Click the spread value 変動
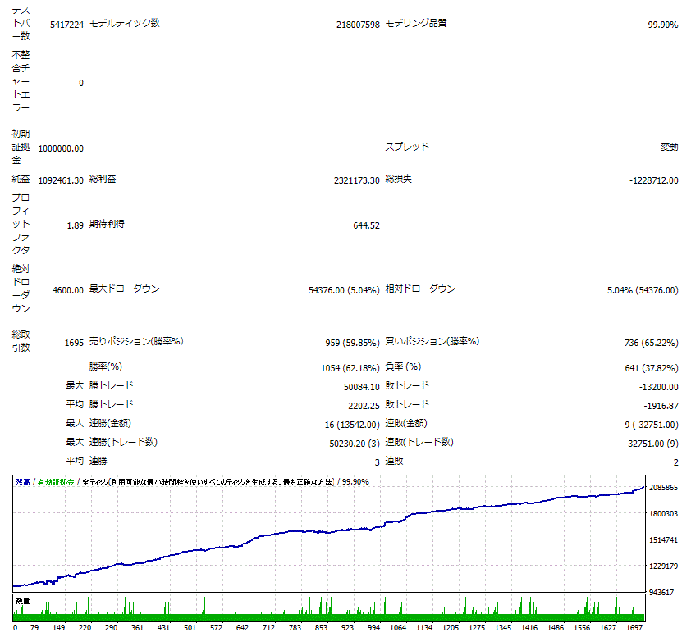The image size is (691, 637). point(670,147)
